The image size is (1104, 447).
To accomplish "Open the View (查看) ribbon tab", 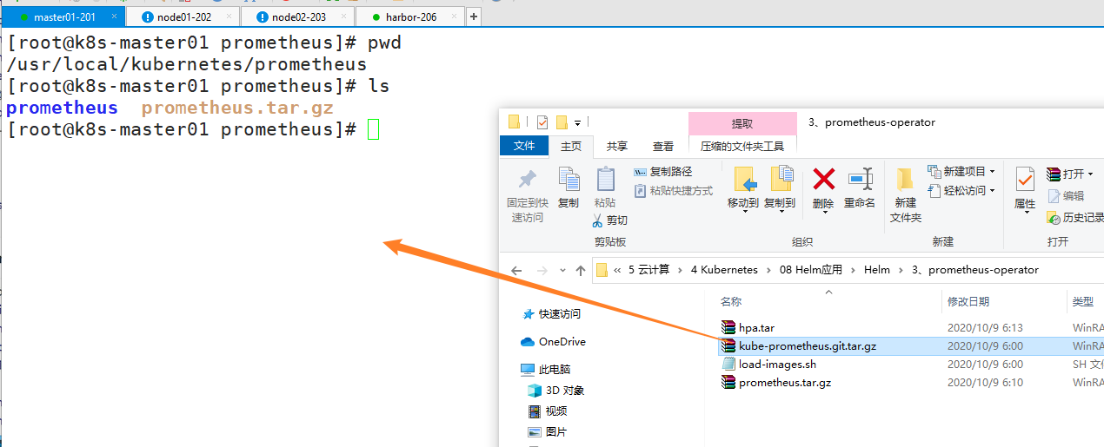I will tap(663, 147).
